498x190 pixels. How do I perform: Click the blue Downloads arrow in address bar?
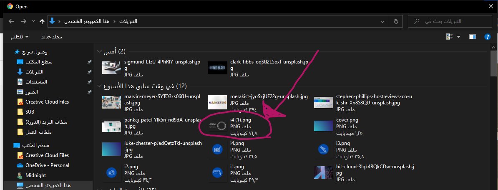click(52, 21)
